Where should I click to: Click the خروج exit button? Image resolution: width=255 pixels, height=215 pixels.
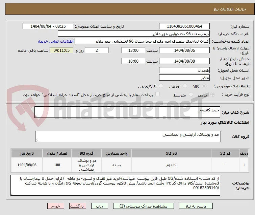click(x=56, y=206)
